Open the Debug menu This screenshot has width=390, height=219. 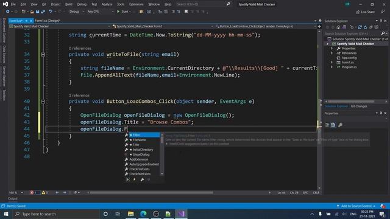pyautogui.click(x=82, y=4)
